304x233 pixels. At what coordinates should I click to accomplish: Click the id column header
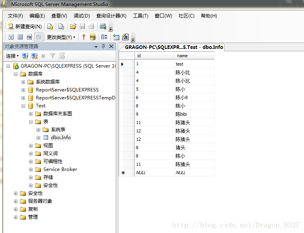click(x=154, y=56)
